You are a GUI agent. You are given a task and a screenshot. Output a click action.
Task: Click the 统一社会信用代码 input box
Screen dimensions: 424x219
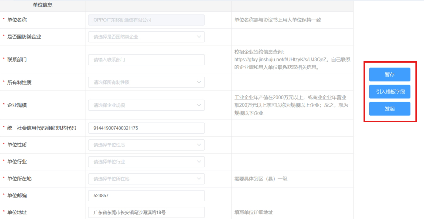click(x=146, y=128)
